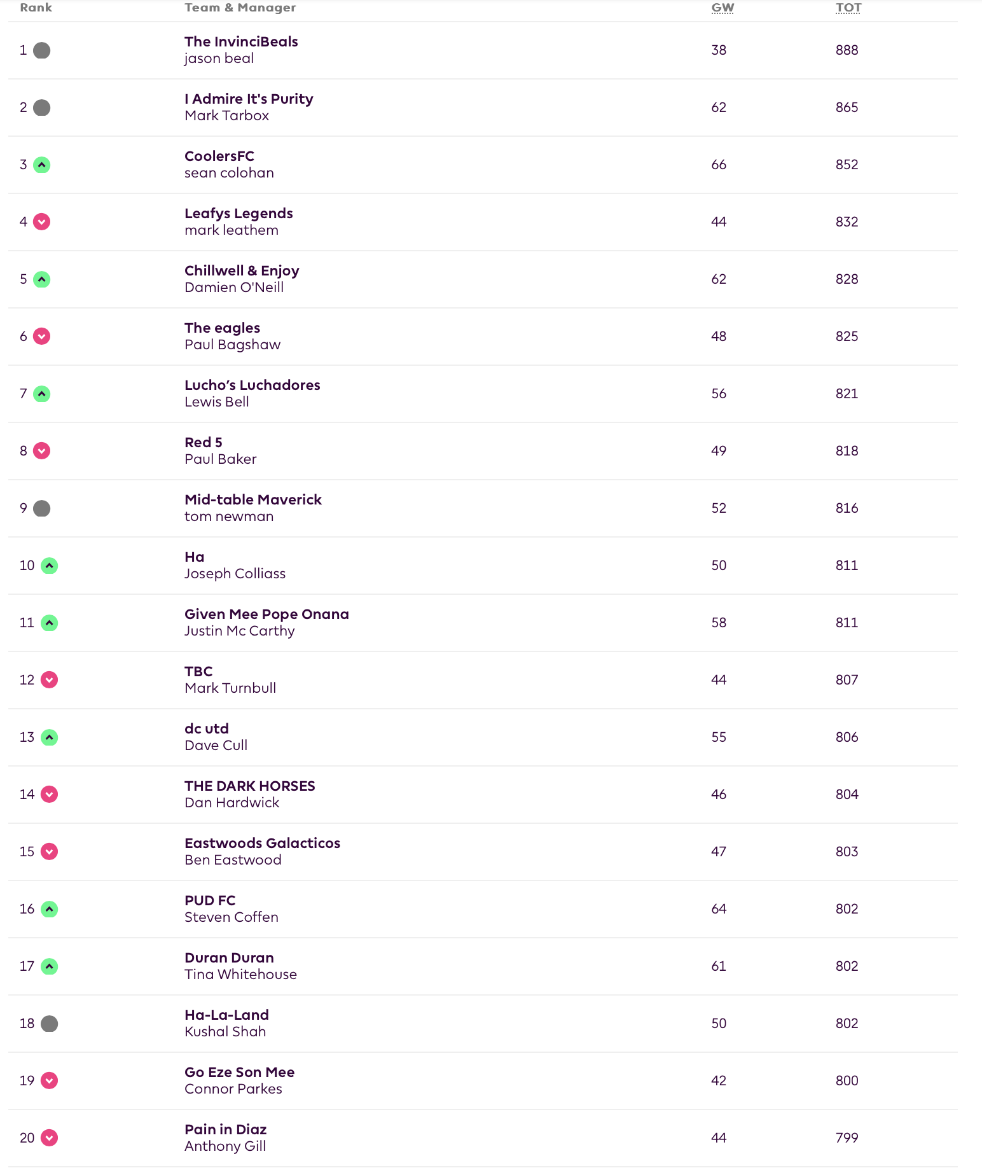982x1168 pixels.
Task: Click the grey unchanged dot beside rank 18
Action: click(x=50, y=1024)
